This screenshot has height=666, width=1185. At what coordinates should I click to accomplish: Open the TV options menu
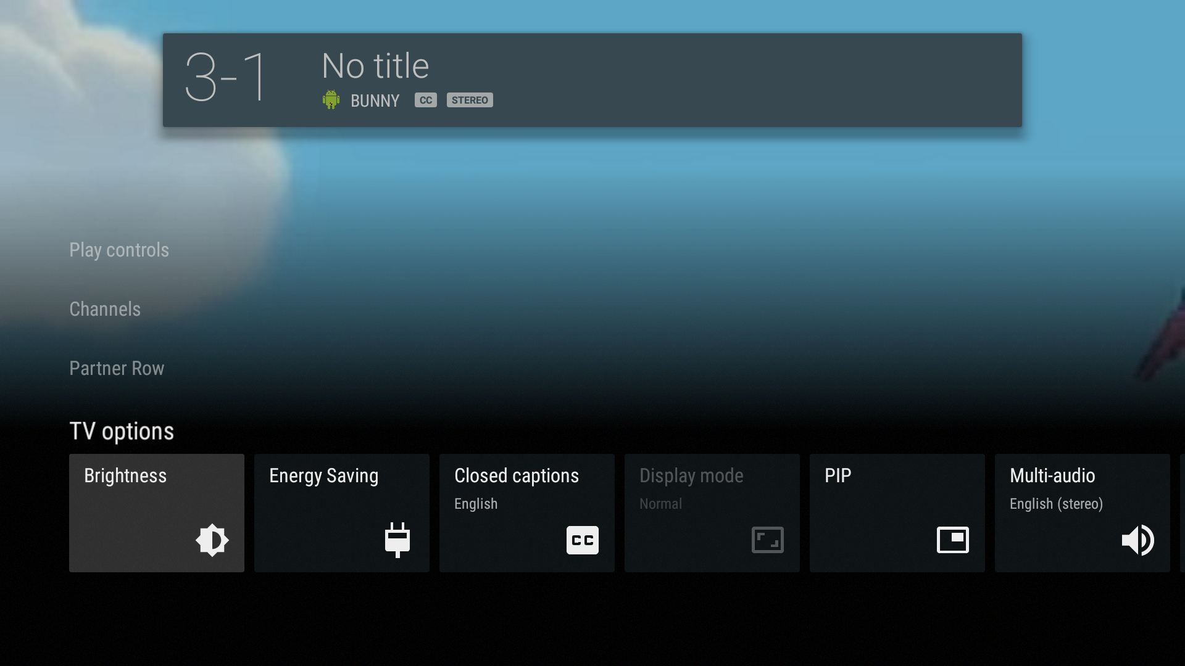120,432
